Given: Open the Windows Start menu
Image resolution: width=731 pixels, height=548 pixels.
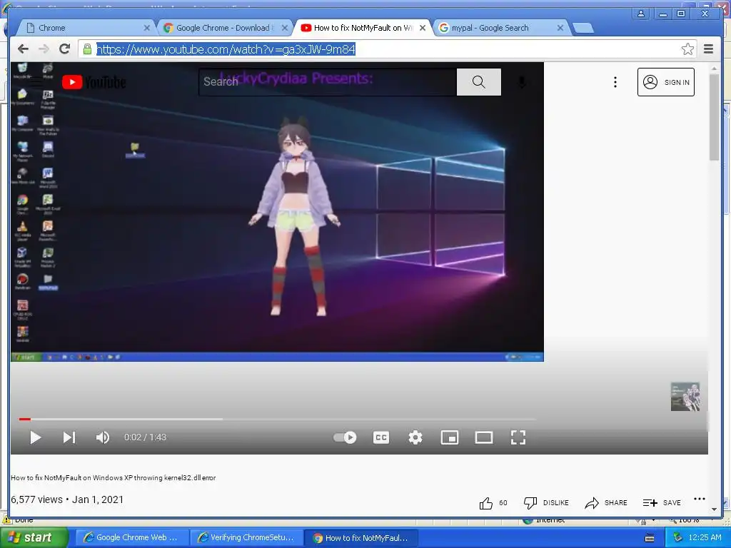Looking at the screenshot, I should (x=34, y=538).
